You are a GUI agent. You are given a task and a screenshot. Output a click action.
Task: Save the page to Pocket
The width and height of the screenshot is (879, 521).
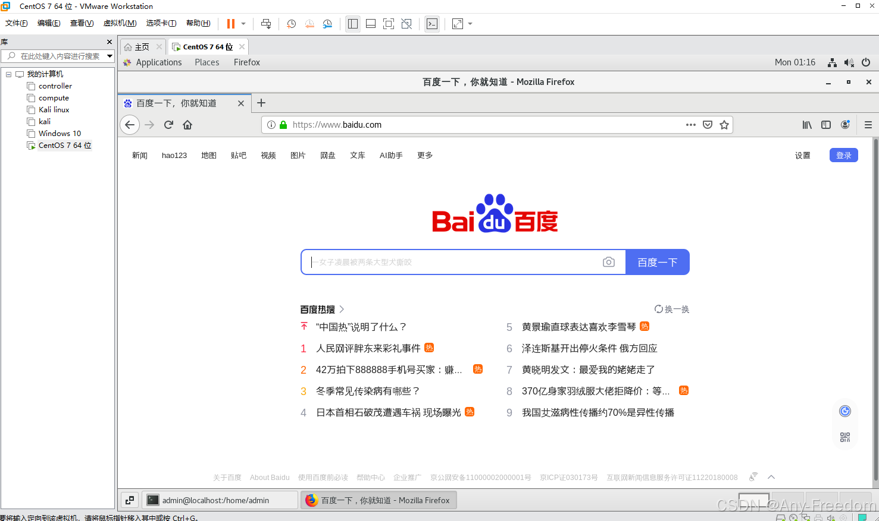click(708, 125)
